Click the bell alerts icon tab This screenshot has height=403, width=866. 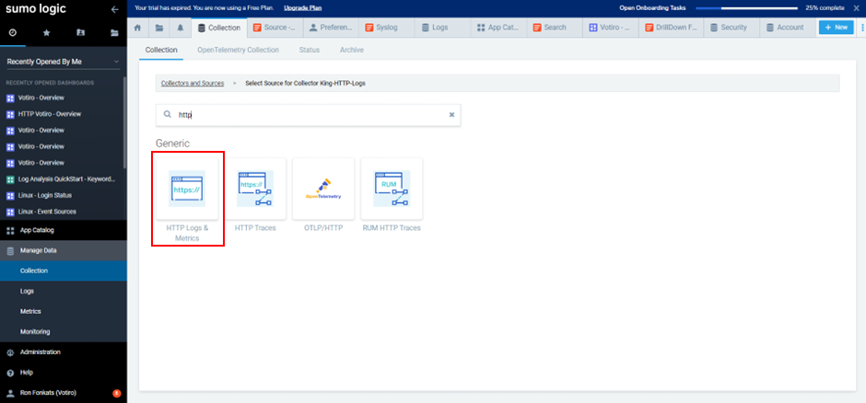point(180,28)
